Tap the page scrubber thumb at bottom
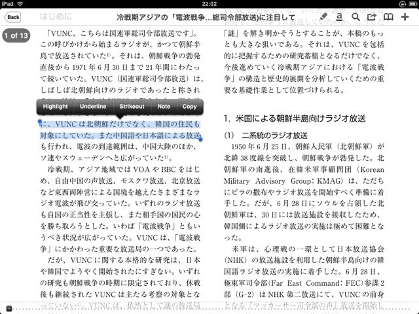419x314 pixels. [x=9, y=308]
